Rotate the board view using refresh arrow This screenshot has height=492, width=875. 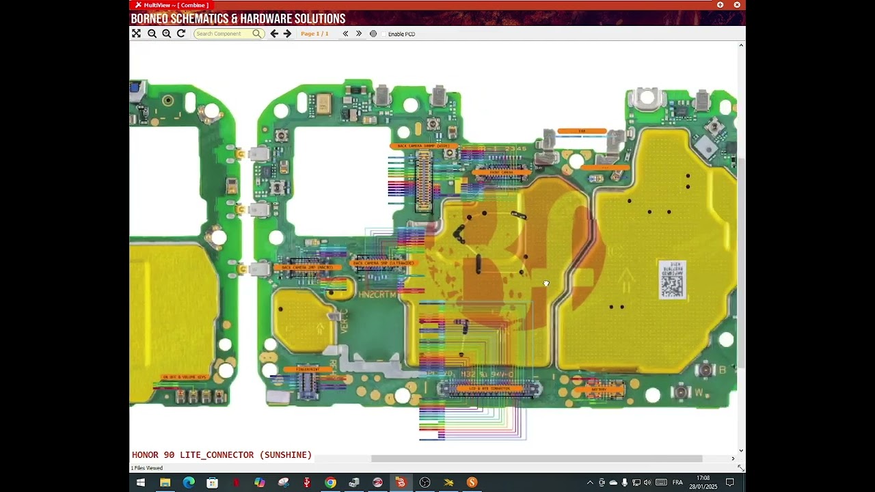[181, 33]
